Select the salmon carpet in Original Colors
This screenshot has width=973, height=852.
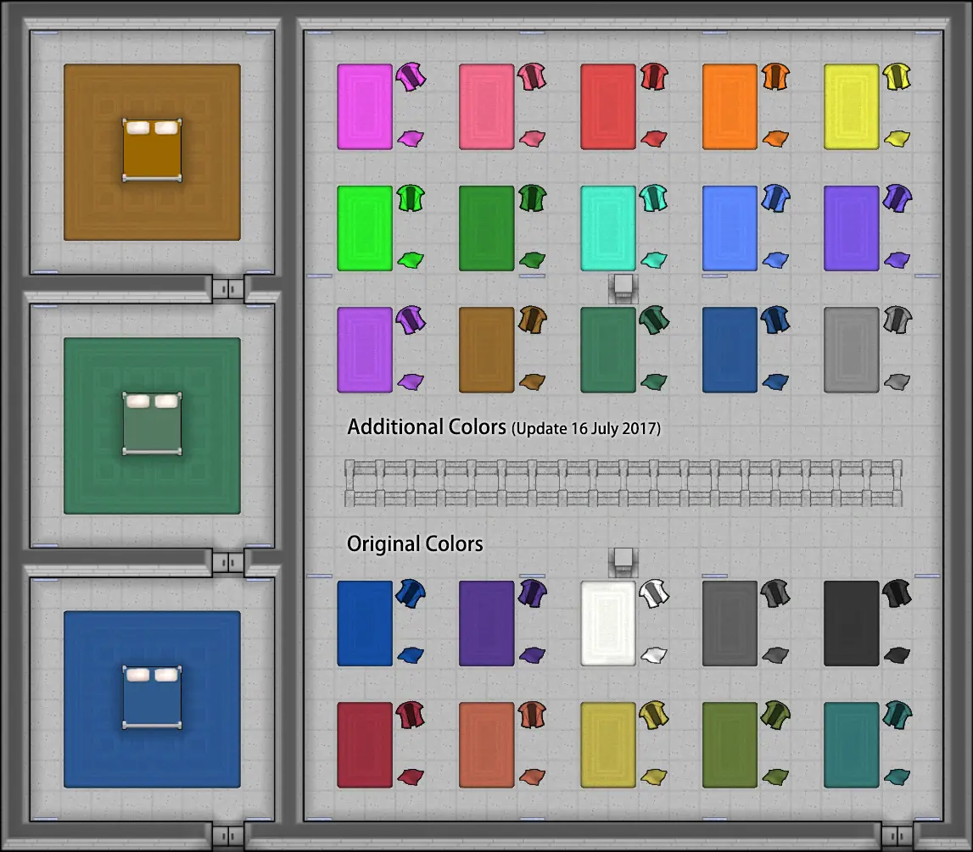point(487,744)
